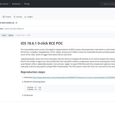
Task: Click the 0x3E40B byte line
Action: click(34, 89)
